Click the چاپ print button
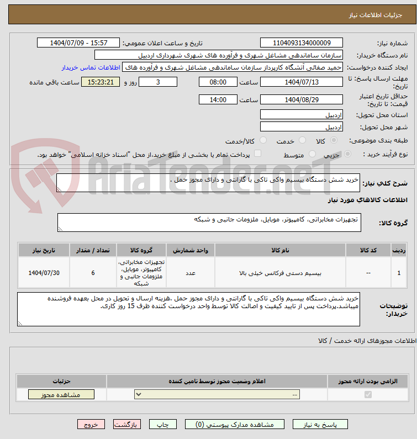Screen dimensions: 417x439 pyautogui.click(x=163, y=424)
